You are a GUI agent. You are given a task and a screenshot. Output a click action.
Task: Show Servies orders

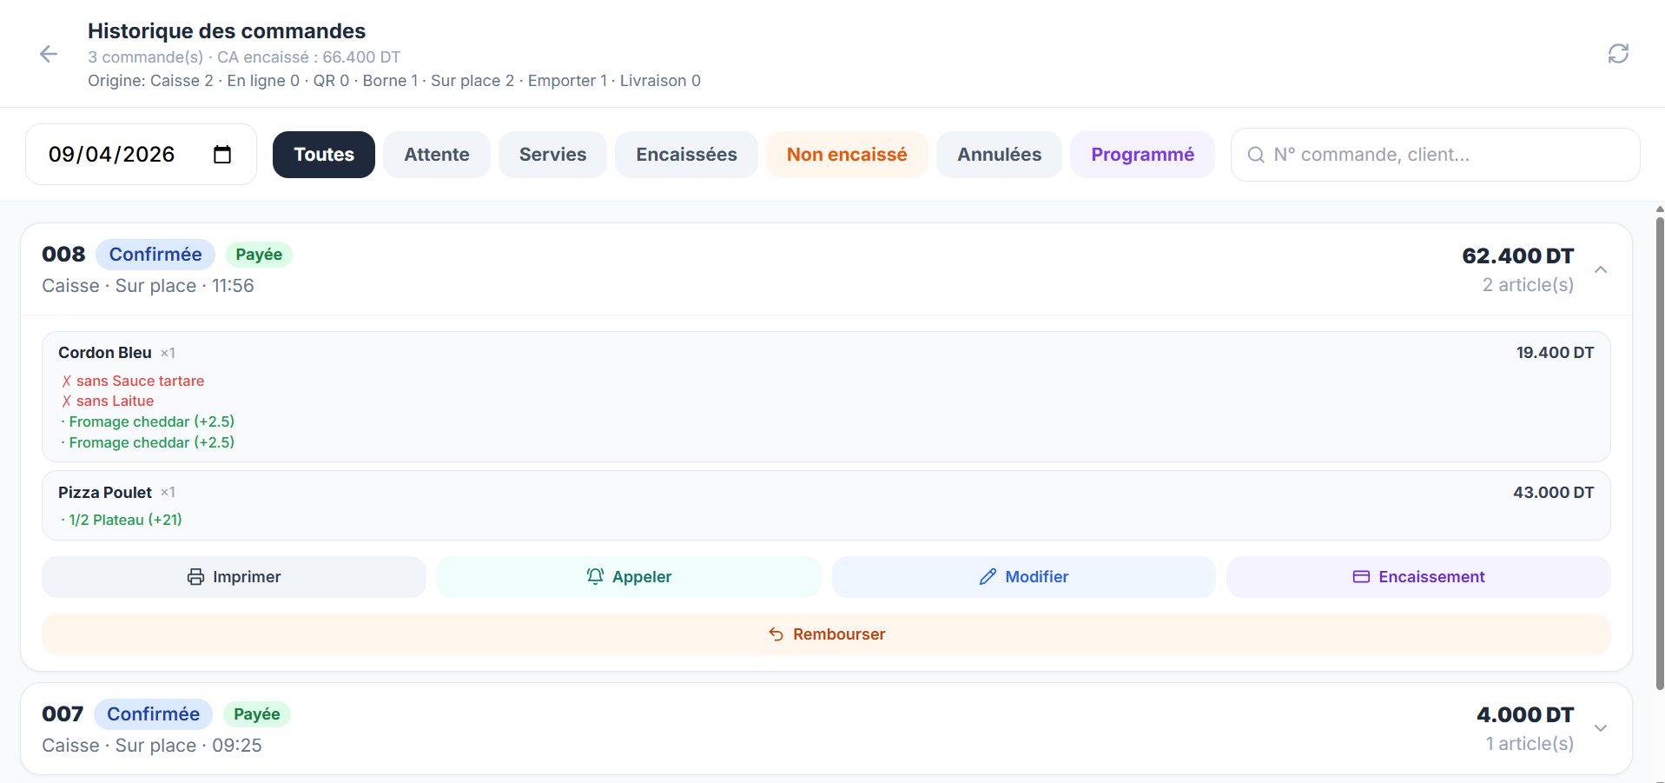[x=552, y=155]
